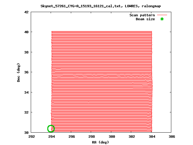This screenshot has width=193, height=145.
Task: Click the green Beam size legend marker
Action: [x=162, y=19]
